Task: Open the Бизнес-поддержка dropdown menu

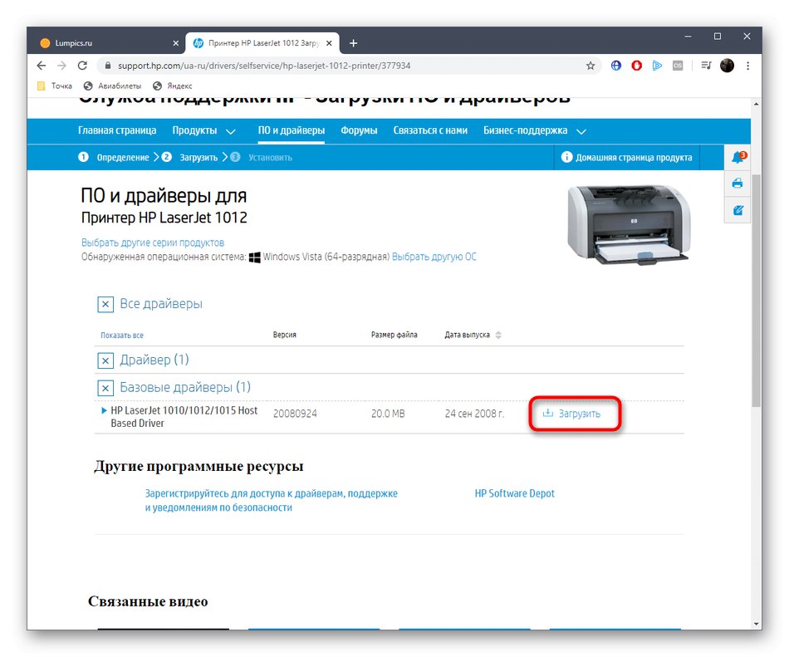Action: [534, 130]
